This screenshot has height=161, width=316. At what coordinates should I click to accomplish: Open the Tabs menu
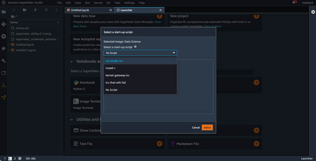coord(117,3)
